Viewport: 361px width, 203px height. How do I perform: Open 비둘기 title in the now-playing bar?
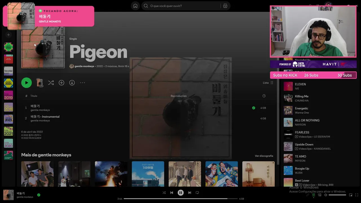pyautogui.click(x=21, y=193)
